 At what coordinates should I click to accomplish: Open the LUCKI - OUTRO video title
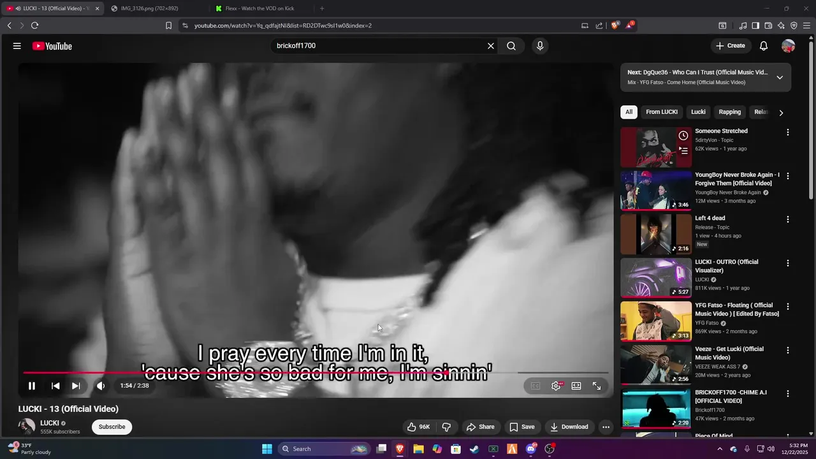[727, 266]
